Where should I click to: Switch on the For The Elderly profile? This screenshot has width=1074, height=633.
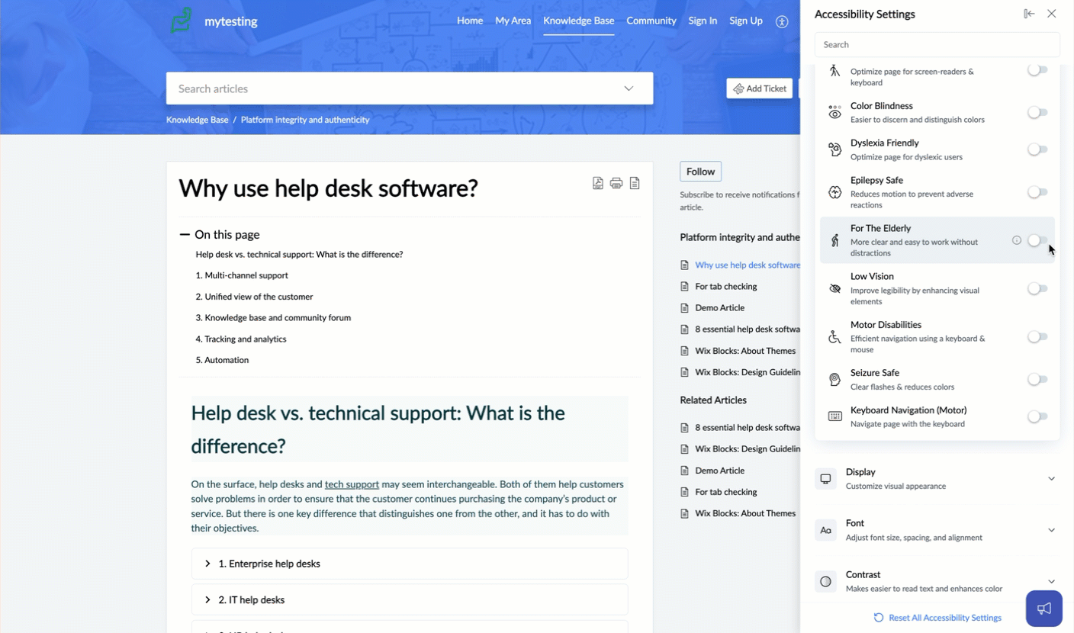pos(1037,240)
